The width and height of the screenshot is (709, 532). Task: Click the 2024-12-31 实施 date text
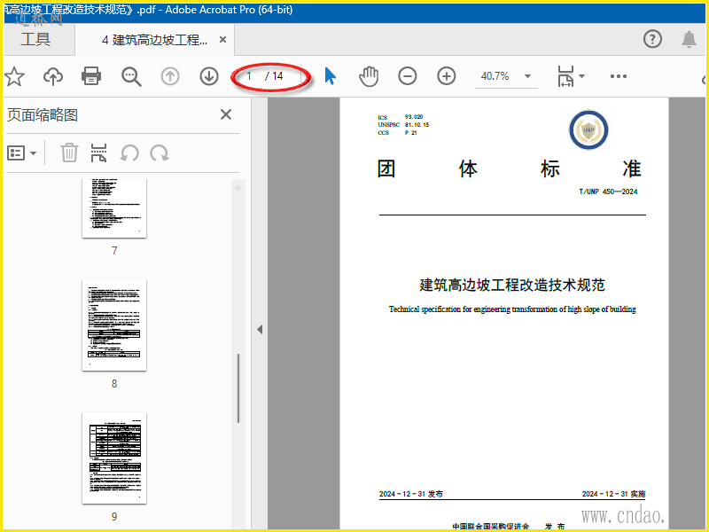coord(613,494)
